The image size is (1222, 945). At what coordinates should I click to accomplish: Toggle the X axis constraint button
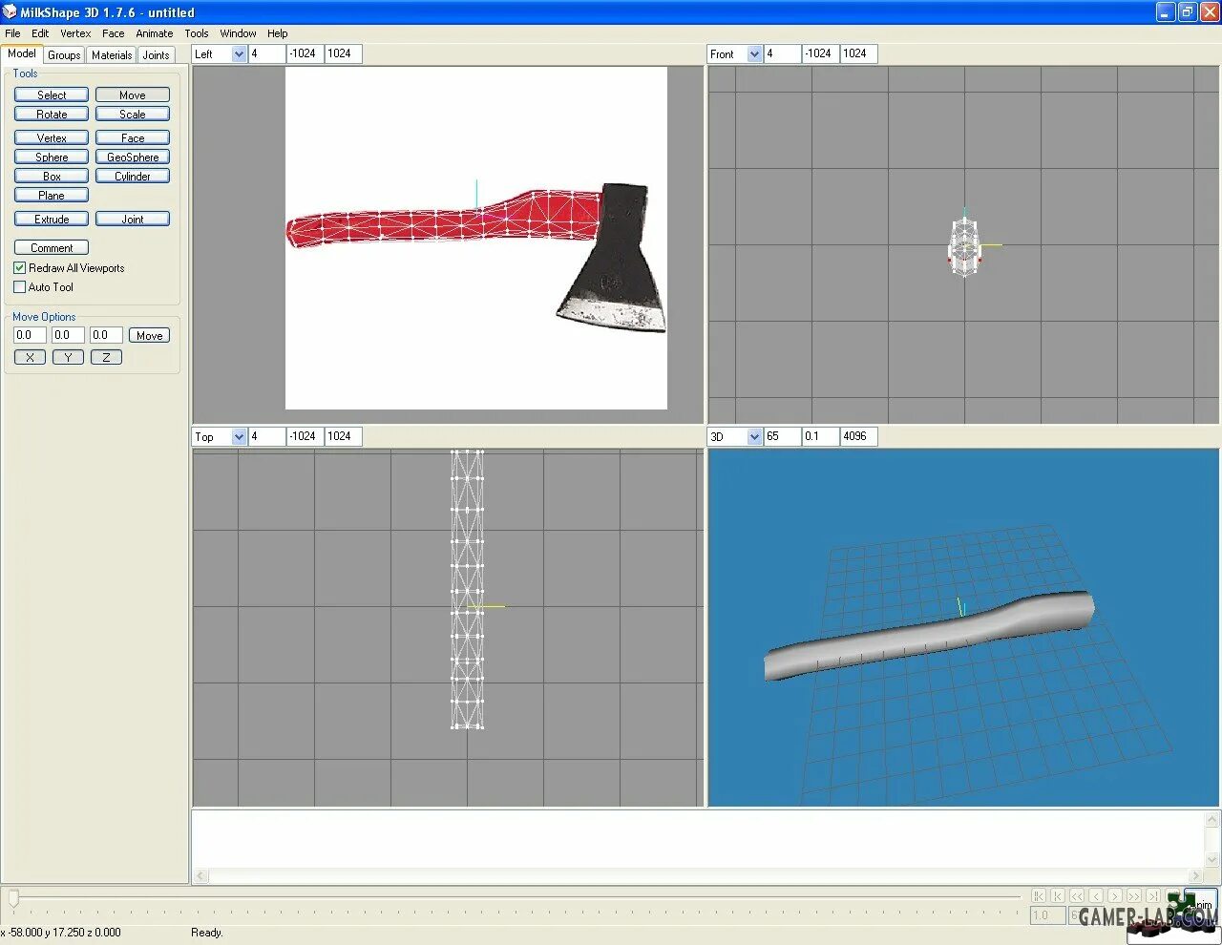click(x=30, y=357)
